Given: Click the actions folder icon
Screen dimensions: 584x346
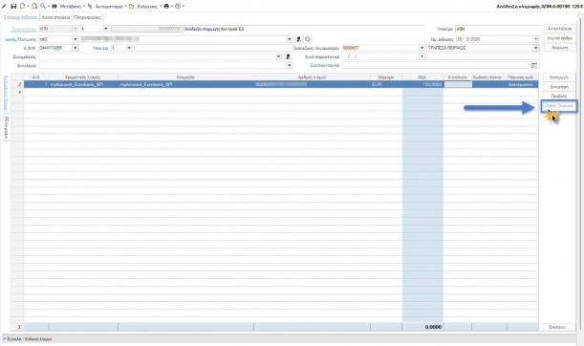Looking at the screenshot, I should tap(132, 6).
